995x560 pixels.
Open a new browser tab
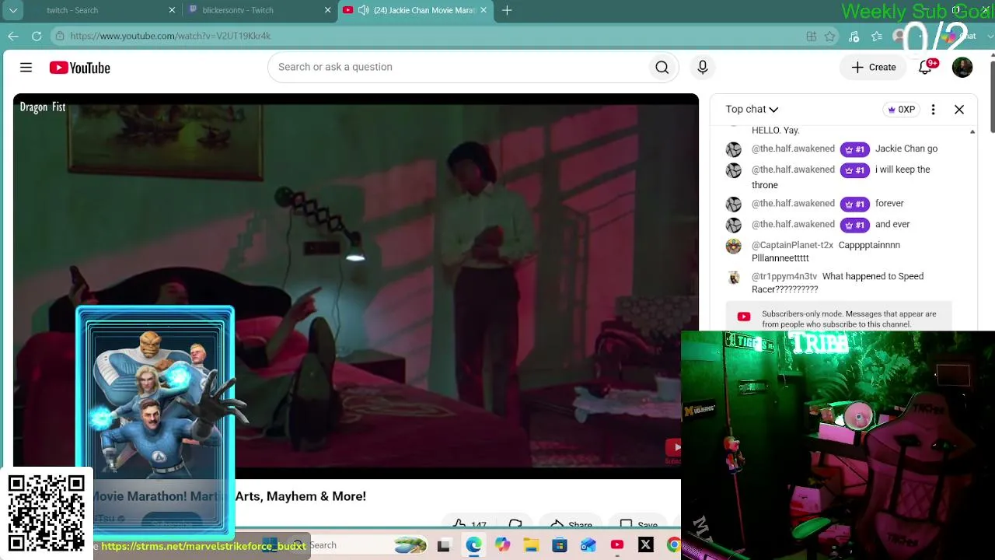click(507, 10)
